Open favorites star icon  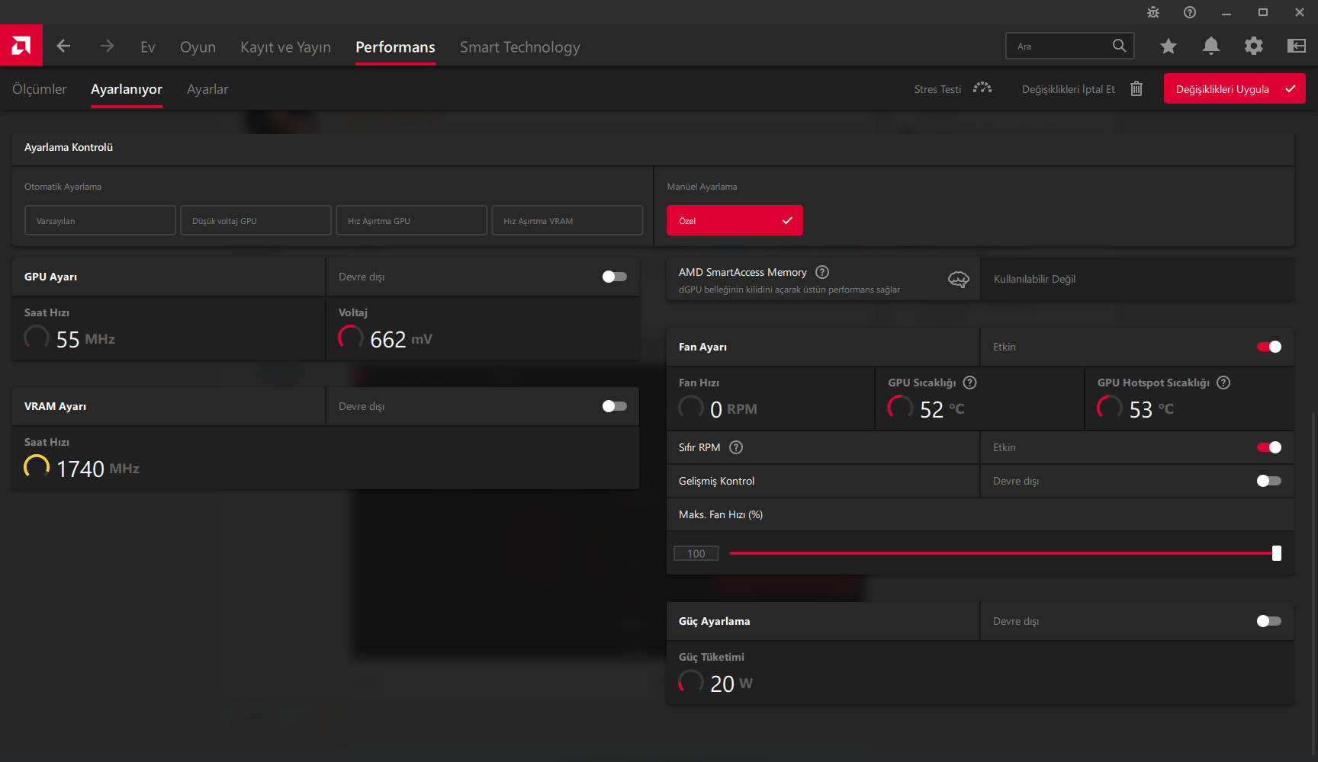(x=1168, y=46)
